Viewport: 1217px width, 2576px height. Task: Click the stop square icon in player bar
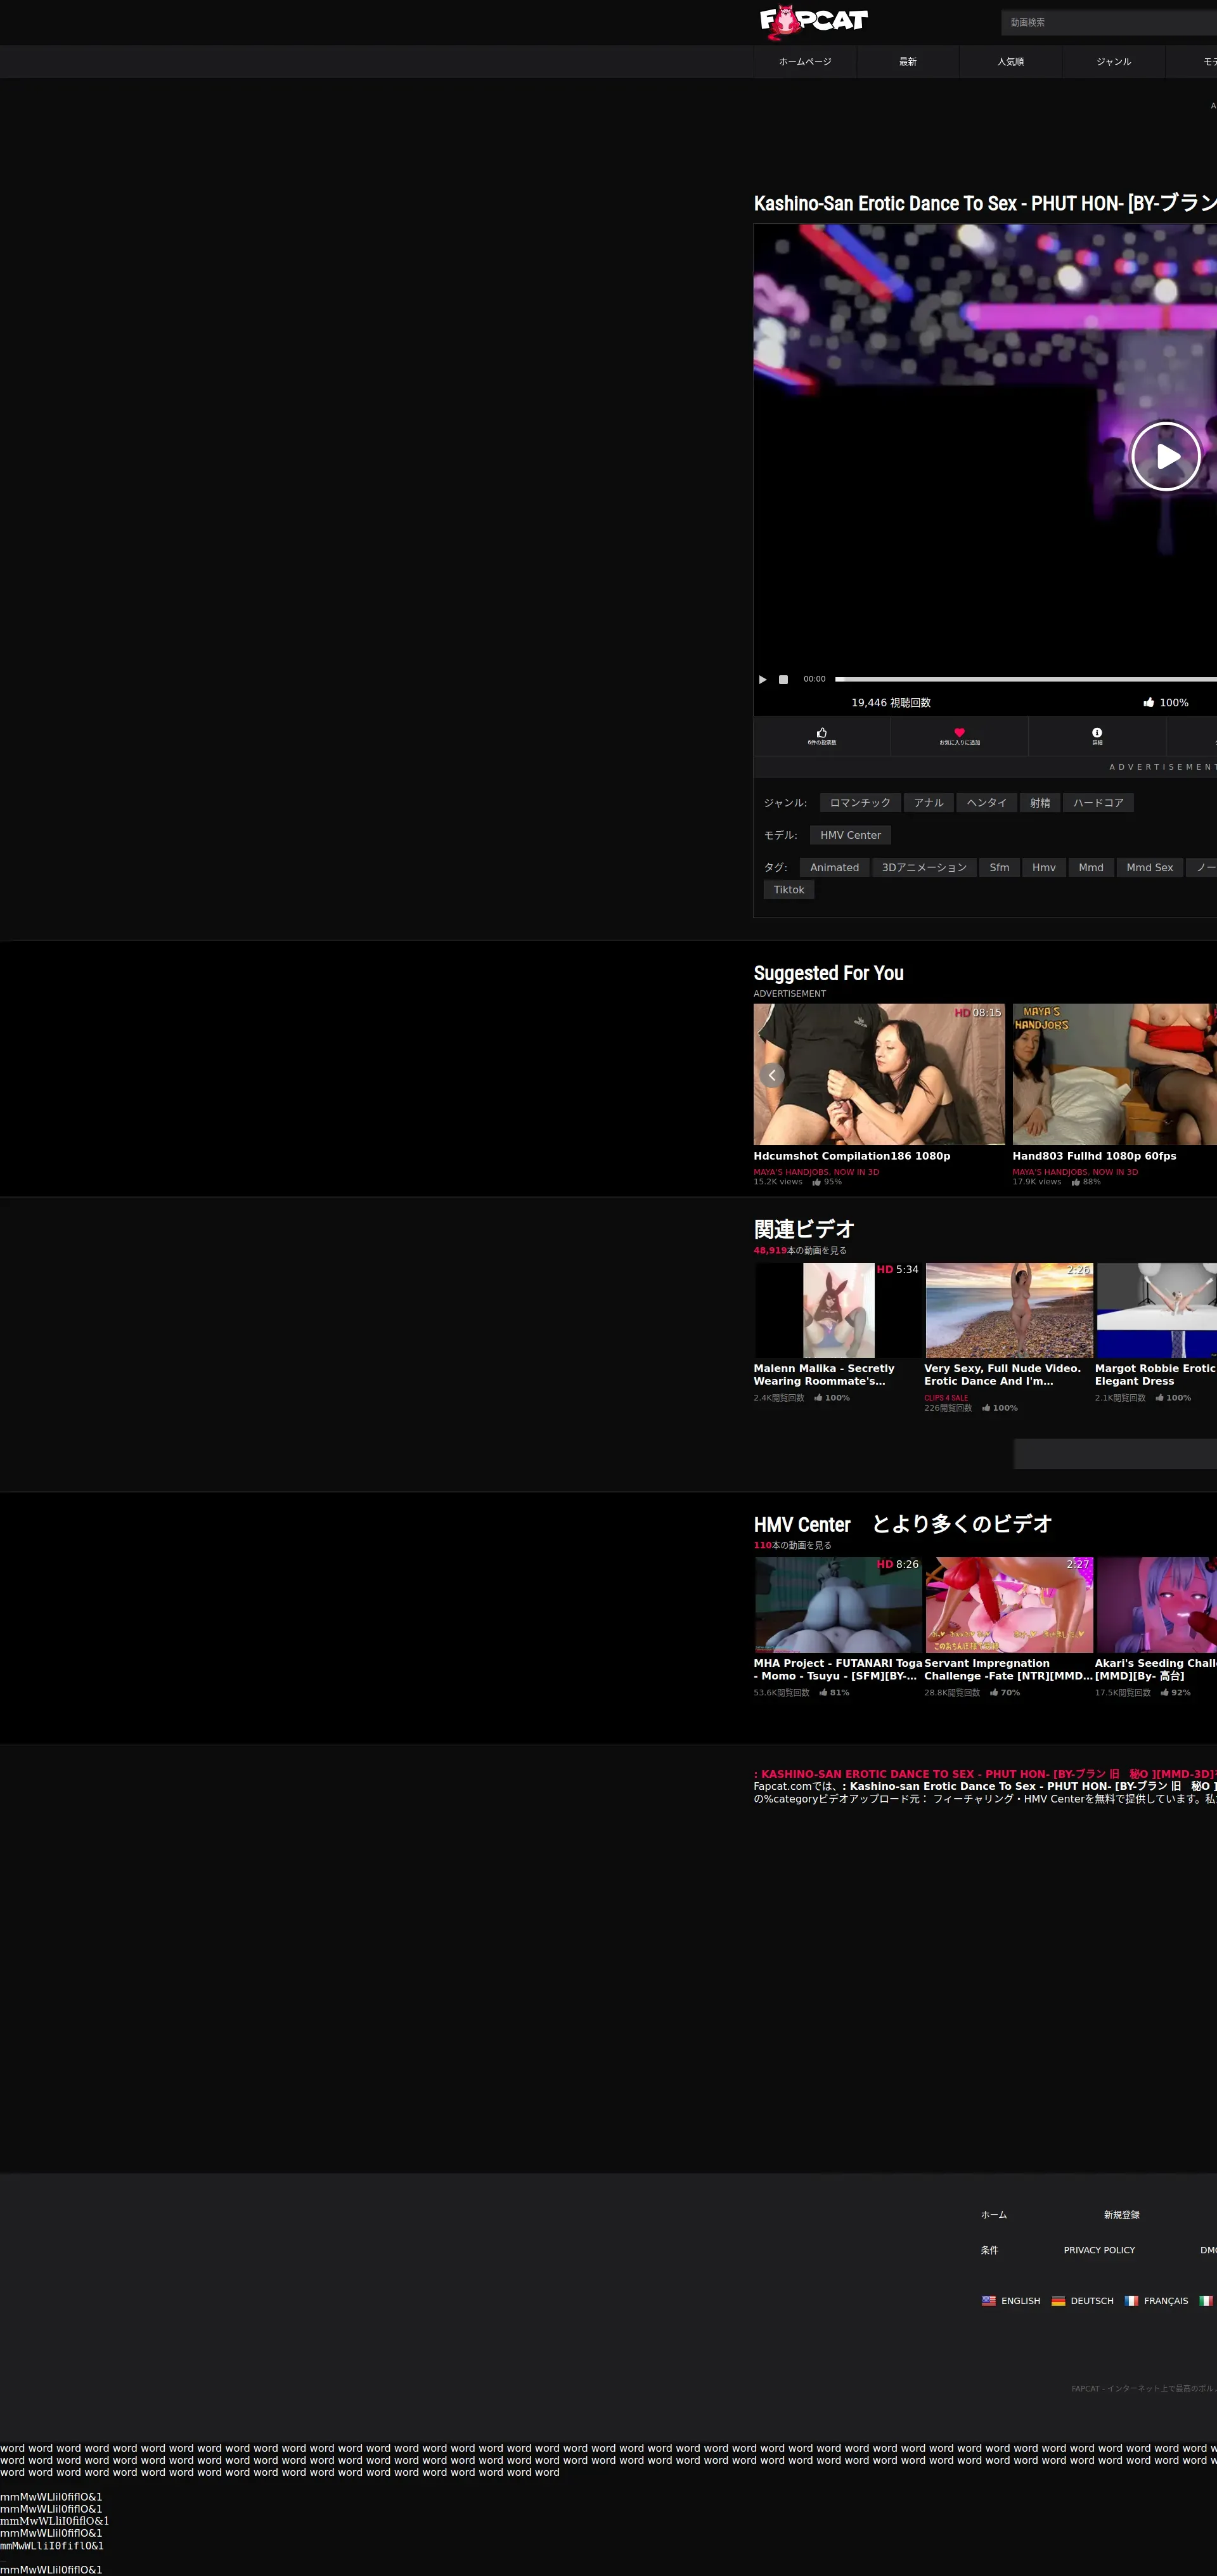[783, 679]
